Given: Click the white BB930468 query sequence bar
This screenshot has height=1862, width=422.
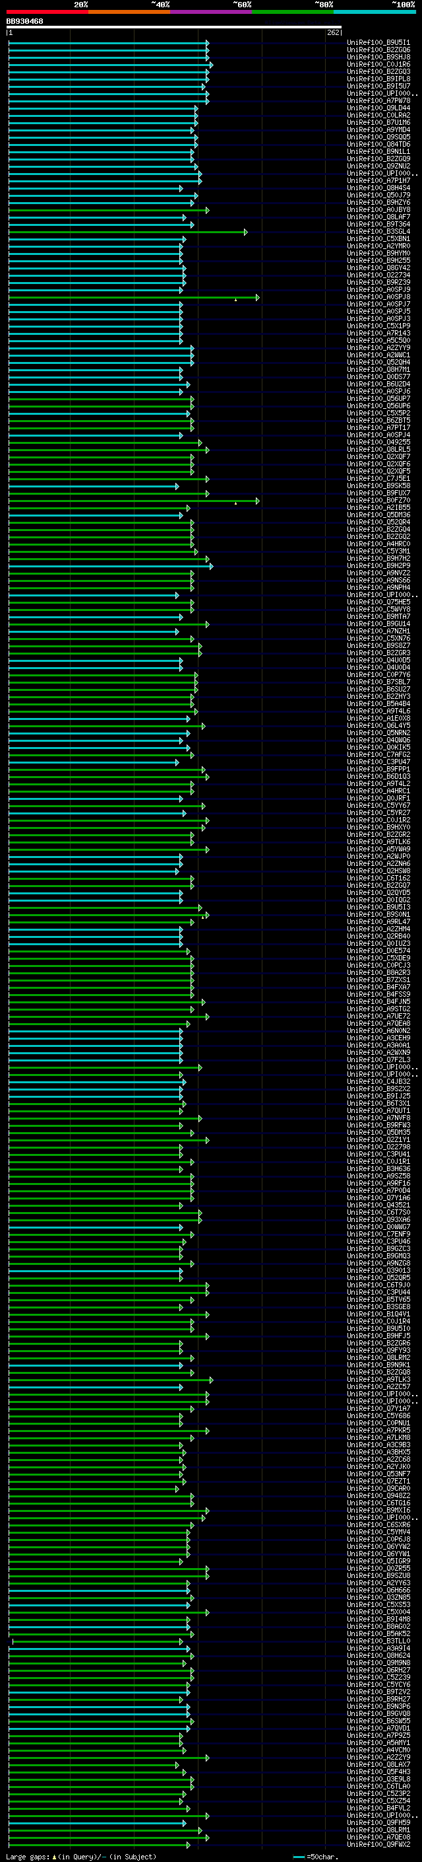Looking at the screenshot, I should (x=174, y=28).
